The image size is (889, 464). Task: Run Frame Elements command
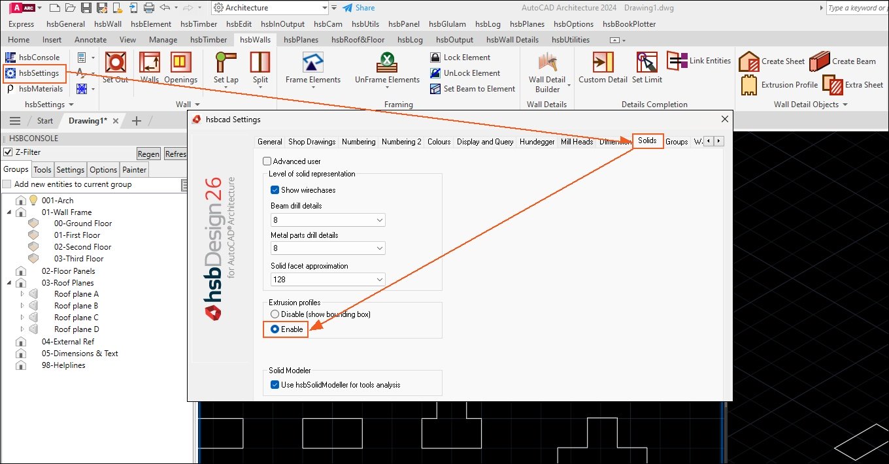point(313,68)
